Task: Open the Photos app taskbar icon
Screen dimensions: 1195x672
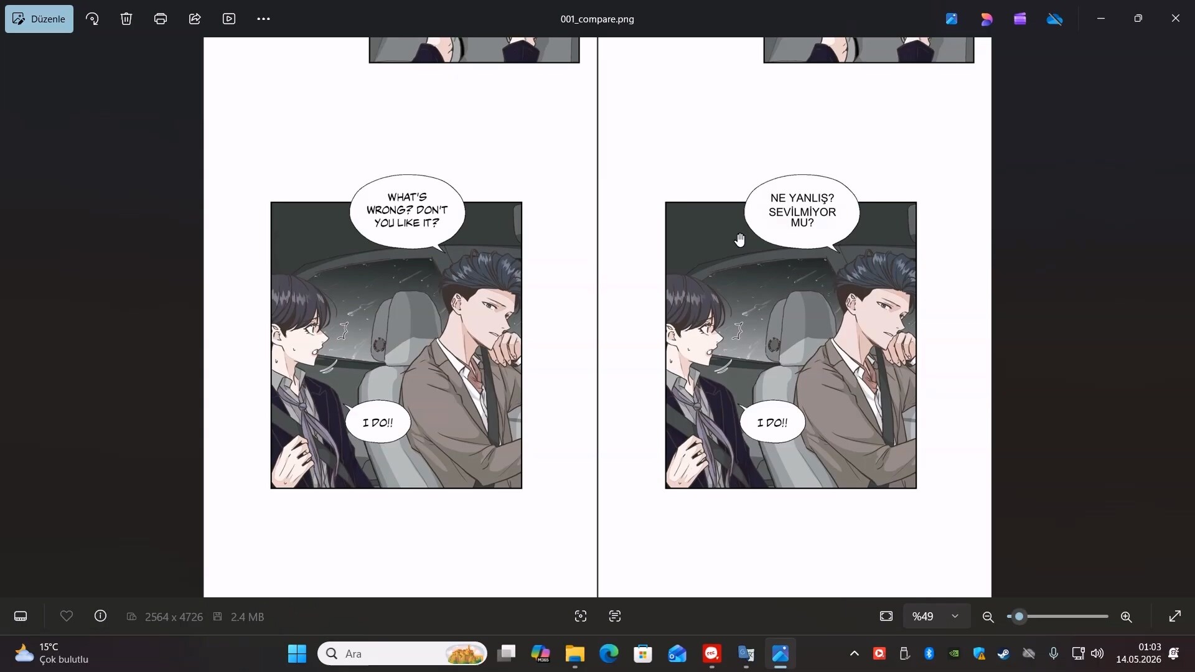Action: point(780,653)
